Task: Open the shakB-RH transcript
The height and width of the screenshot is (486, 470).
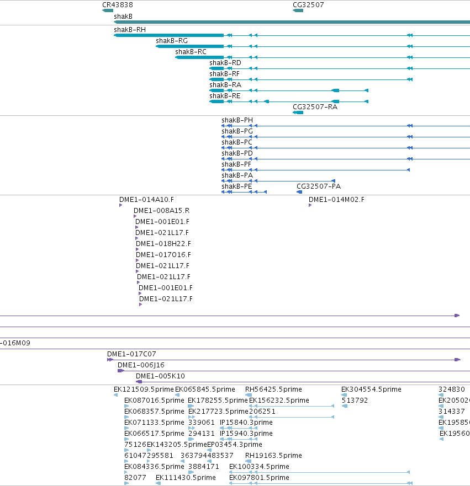Action: (x=292, y=35)
